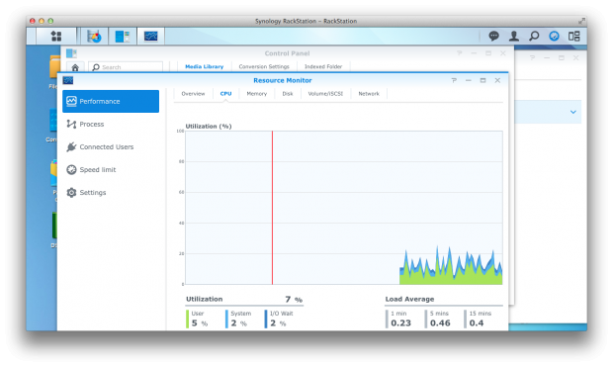Viewport: 613px width, 367px height.
Task: Open notifications speech bubble icon
Action: click(493, 36)
